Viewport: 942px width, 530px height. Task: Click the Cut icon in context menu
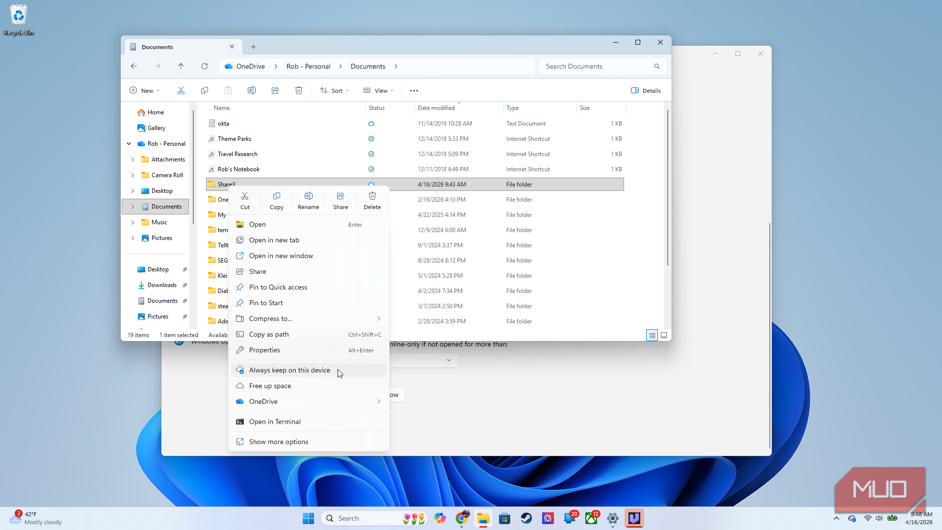click(245, 196)
